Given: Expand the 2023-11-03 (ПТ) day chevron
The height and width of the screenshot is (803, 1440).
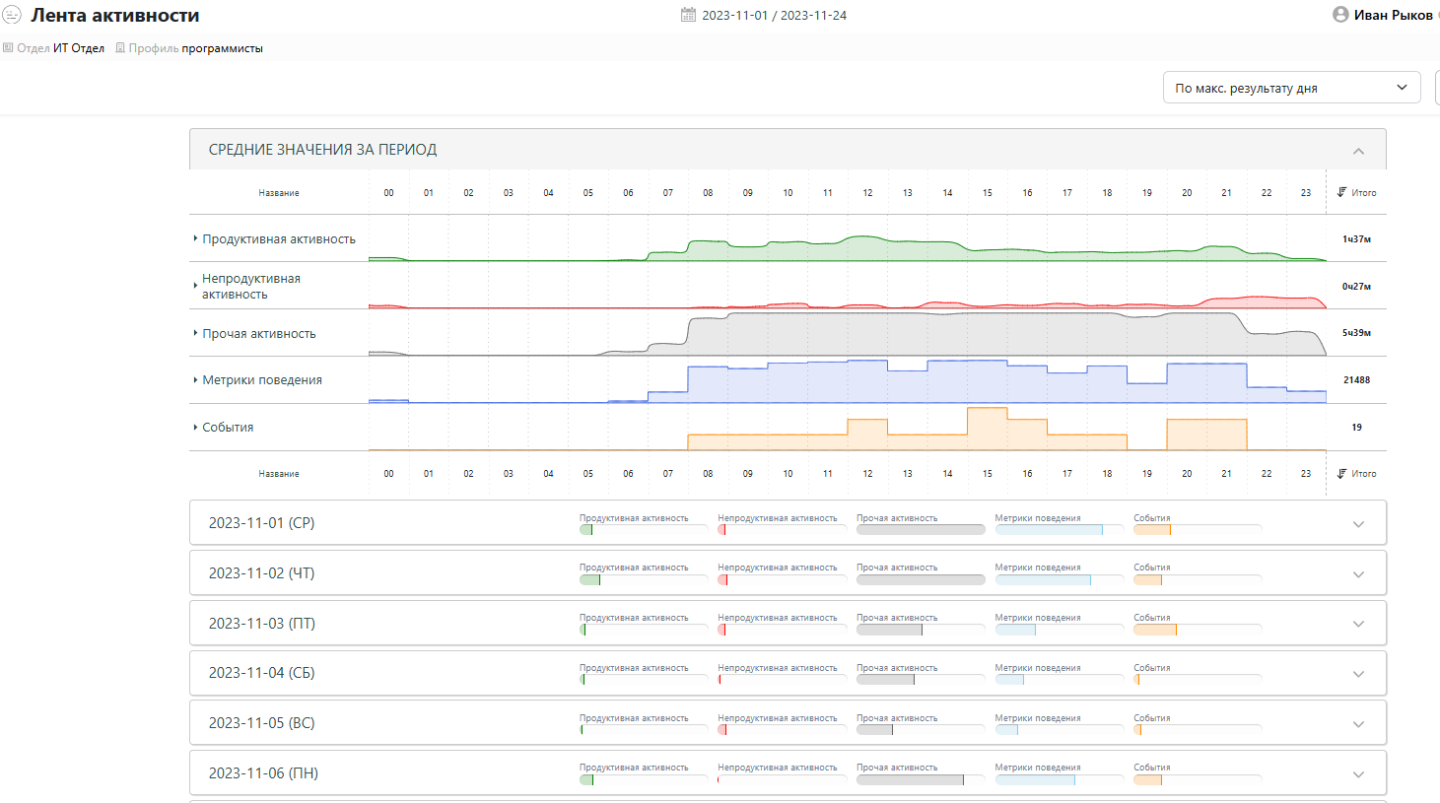Looking at the screenshot, I should [x=1358, y=624].
